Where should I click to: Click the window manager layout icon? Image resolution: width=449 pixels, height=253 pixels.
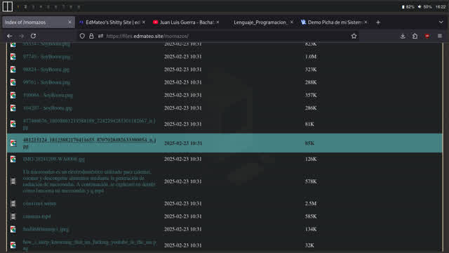tap(8, 6)
